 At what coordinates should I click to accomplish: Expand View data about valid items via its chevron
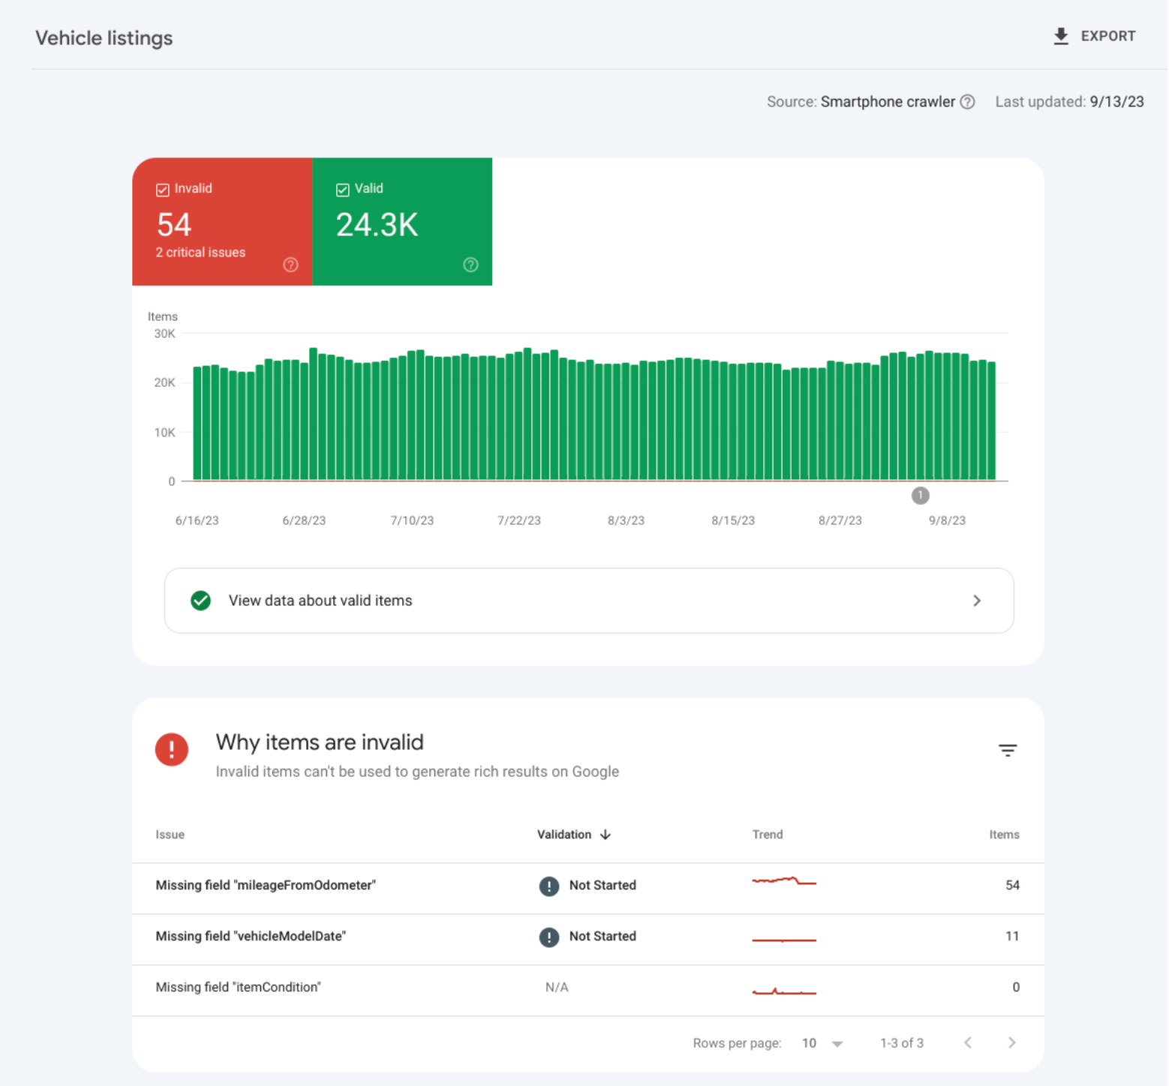[x=977, y=600]
